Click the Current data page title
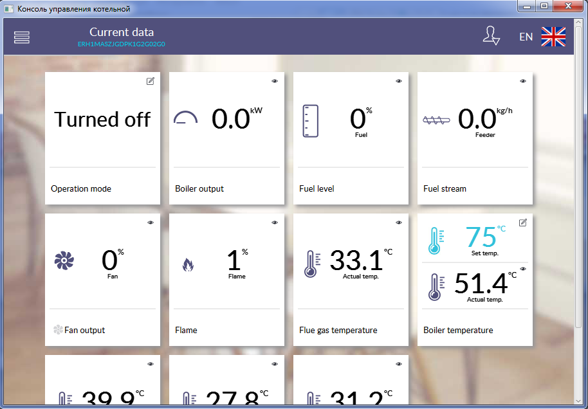Screen dimensions: 588x409 pyautogui.click(x=122, y=32)
